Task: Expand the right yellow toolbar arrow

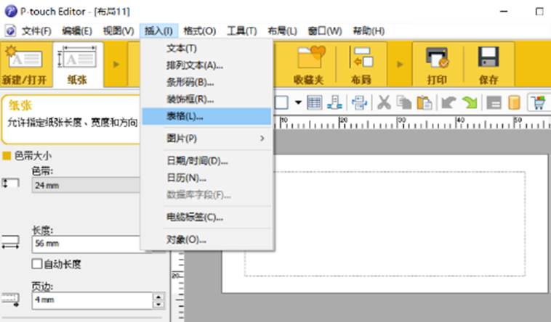Action: point(400,65)
